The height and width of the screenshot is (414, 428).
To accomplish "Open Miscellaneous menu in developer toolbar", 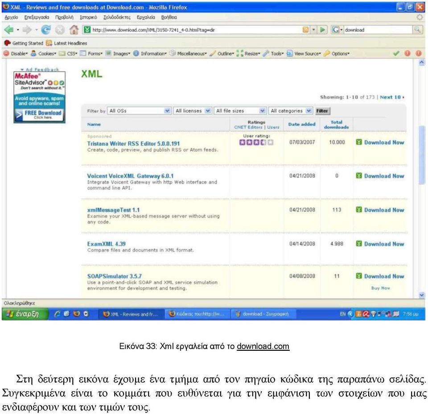I will click(x=188, y=53).
